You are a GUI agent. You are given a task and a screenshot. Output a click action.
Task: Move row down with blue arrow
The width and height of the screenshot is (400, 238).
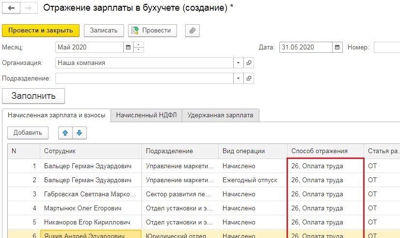click(79, 133)
